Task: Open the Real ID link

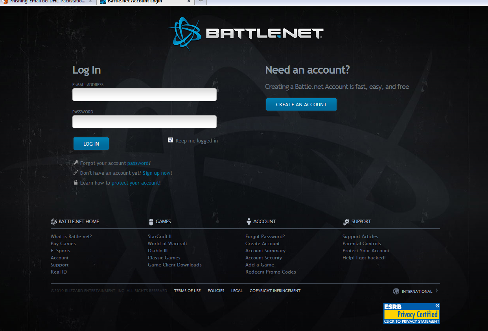Action: [x=59, y=272]
